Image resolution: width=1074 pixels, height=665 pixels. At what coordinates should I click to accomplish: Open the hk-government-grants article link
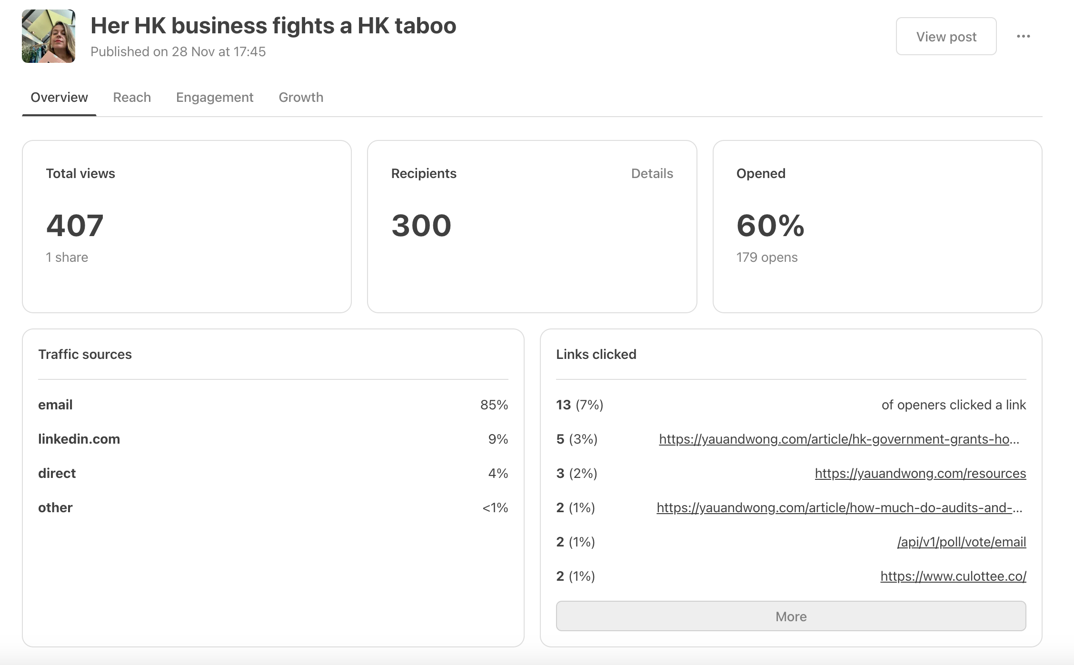839,439
